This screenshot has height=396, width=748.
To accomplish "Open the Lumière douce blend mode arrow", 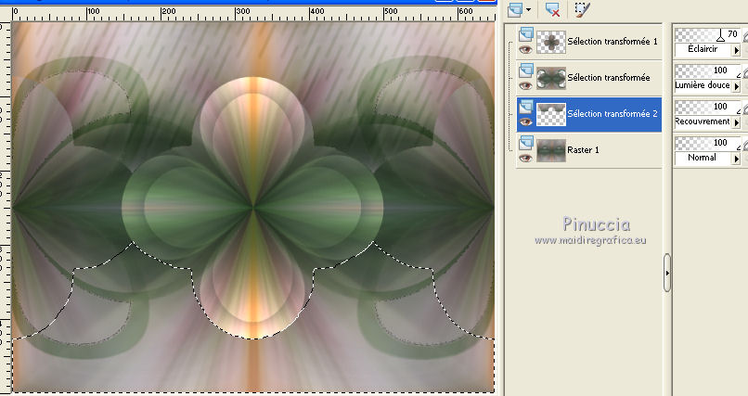I will pos(737,86).
